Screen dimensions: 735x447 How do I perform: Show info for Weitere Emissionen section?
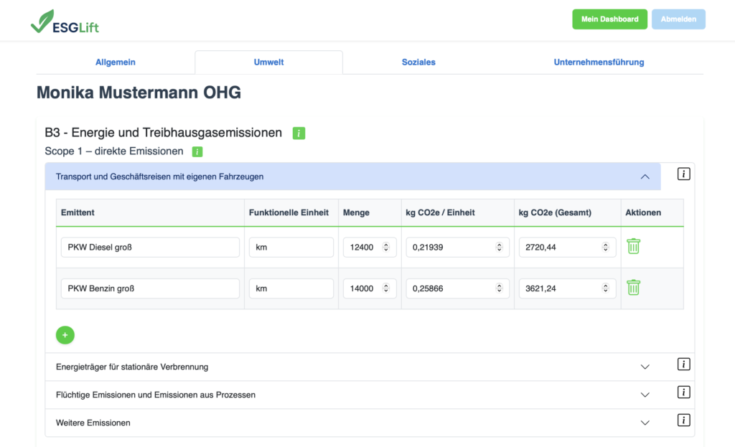click(683, 420)
